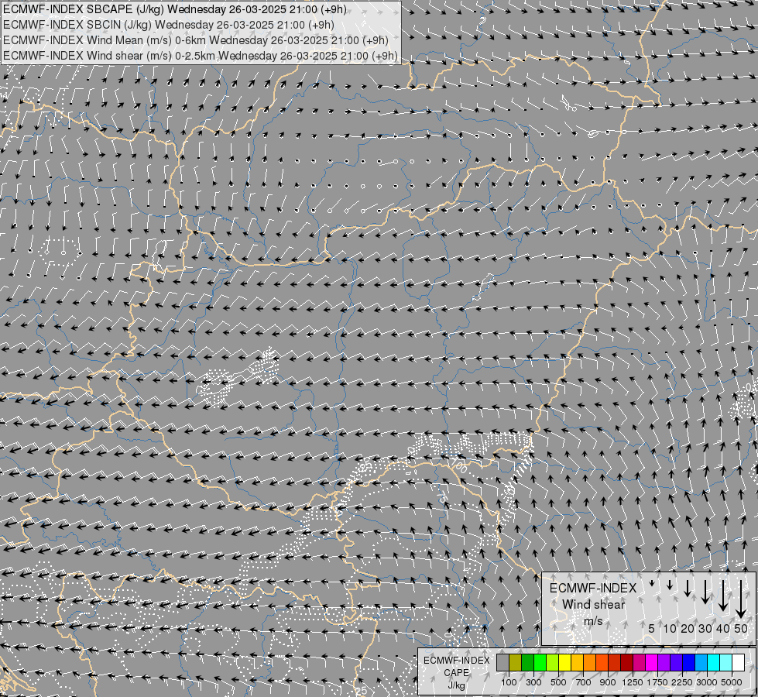Click the 'm/s' unit in wind shear legend

(593, 621)
